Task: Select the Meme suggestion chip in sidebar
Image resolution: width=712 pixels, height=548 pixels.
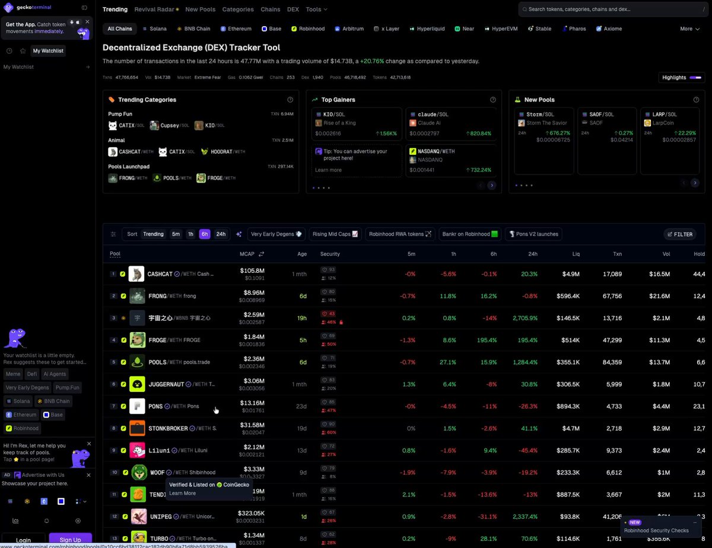Action: click(x=13, y=374)
